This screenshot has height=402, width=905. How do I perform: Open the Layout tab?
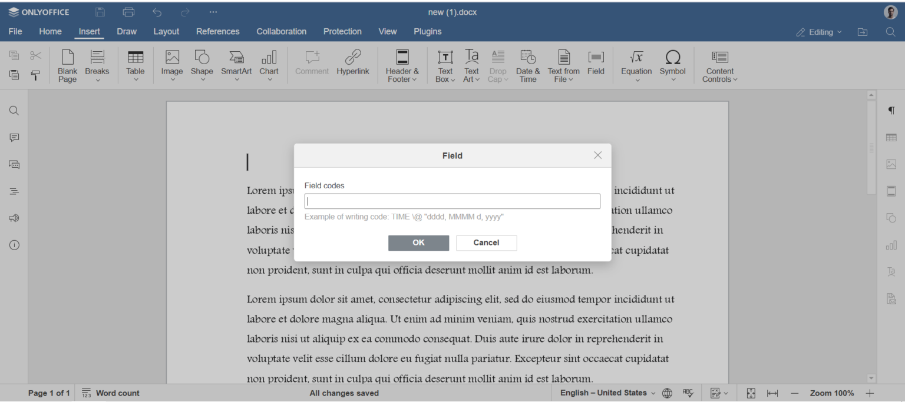point(166,32)
